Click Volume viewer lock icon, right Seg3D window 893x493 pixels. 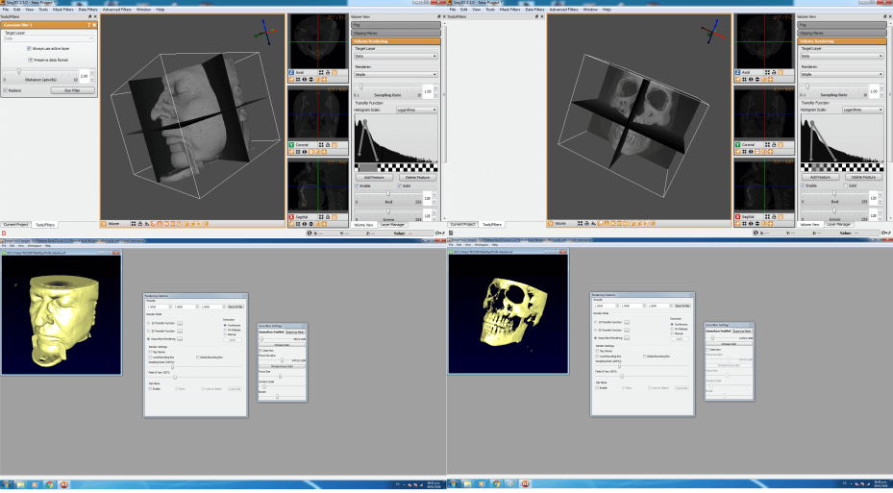pyautogui.click(x=586, y=224)
